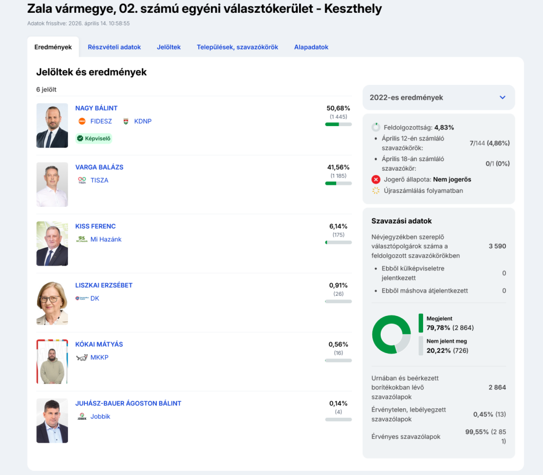The image size is (543, 475).
Task: Open the Alapadatok tab
Action: 311,47
